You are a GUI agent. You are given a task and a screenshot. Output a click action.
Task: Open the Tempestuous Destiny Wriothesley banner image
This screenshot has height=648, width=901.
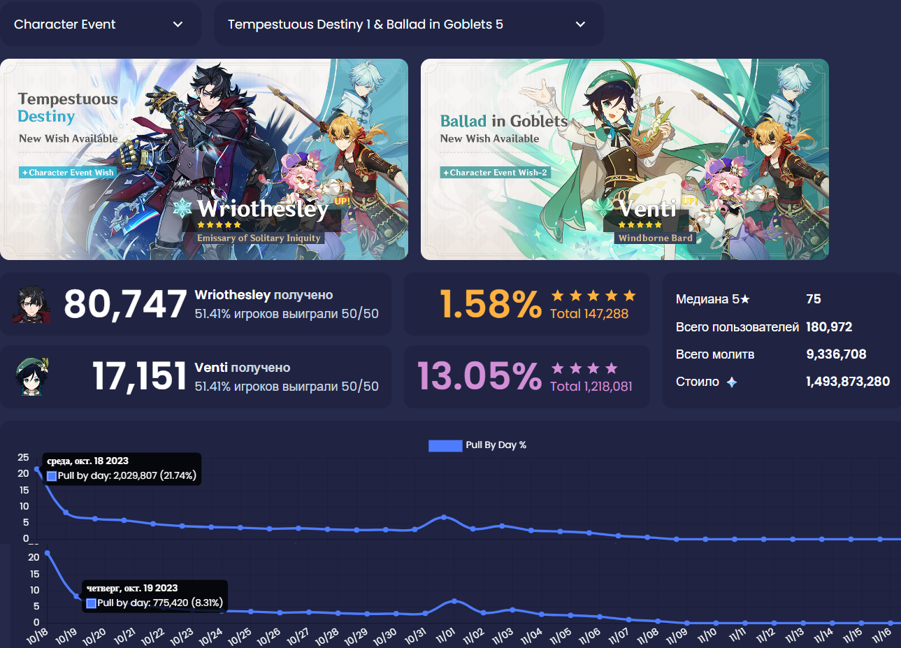(x=204, y=159)
